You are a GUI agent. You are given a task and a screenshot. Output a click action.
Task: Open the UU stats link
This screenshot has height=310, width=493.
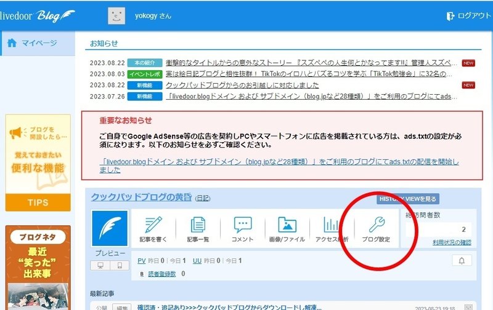coord(197,261)
